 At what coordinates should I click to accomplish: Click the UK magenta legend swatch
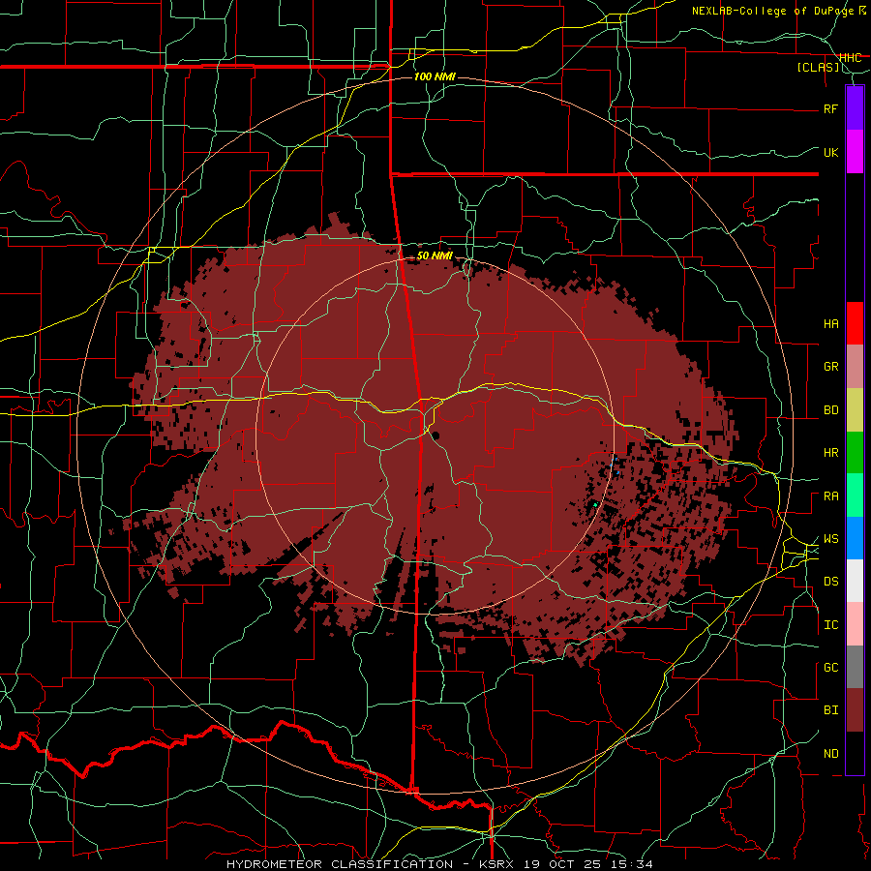855,152
